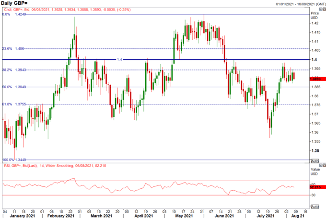The height and width of the screenshot is (218, 326).
Task: Click the July 2021 month label
Action: 266,216
